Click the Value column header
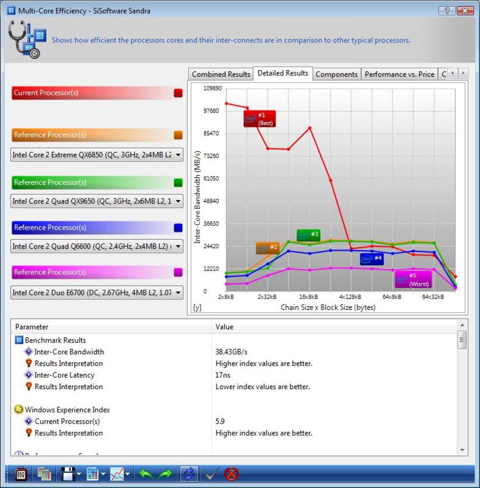480x488 pixels. 334,327
